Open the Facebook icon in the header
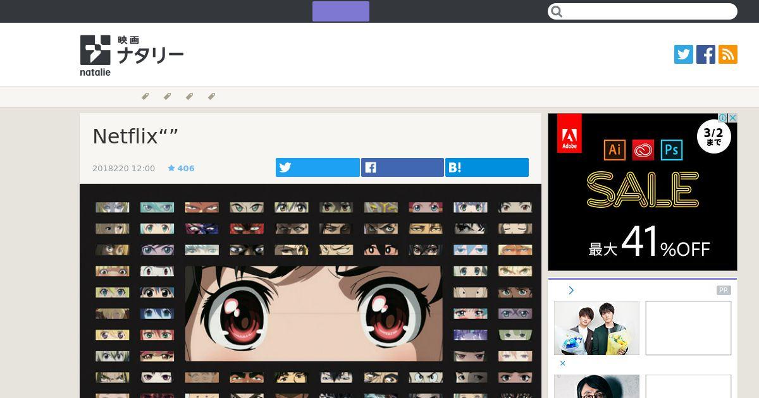This screenshot has width=759, height=398. pyautogui.click(x=706, y=54)
